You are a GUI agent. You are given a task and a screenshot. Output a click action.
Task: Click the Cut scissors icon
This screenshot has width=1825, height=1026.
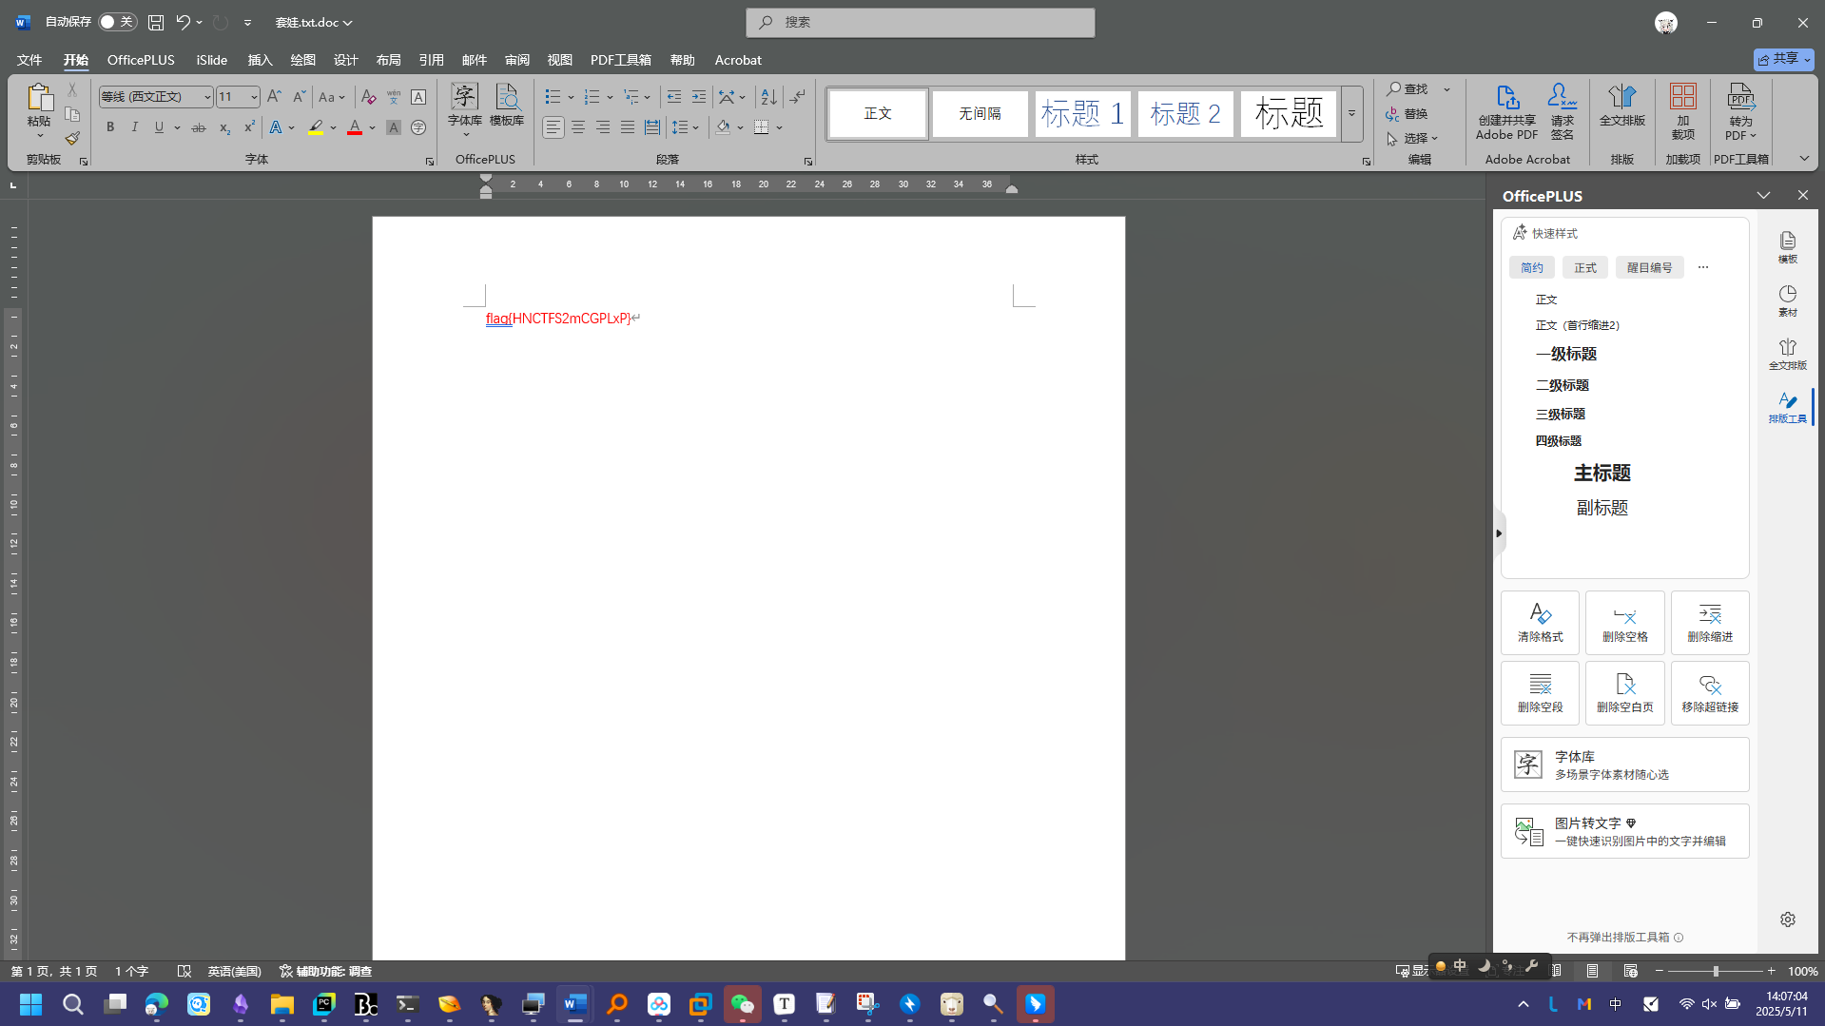pos(72,89)
